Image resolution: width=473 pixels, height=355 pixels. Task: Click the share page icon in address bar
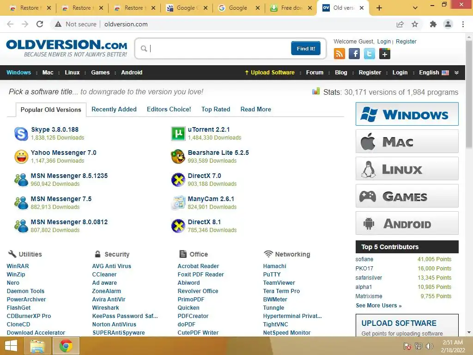click(x=400, y=24)
